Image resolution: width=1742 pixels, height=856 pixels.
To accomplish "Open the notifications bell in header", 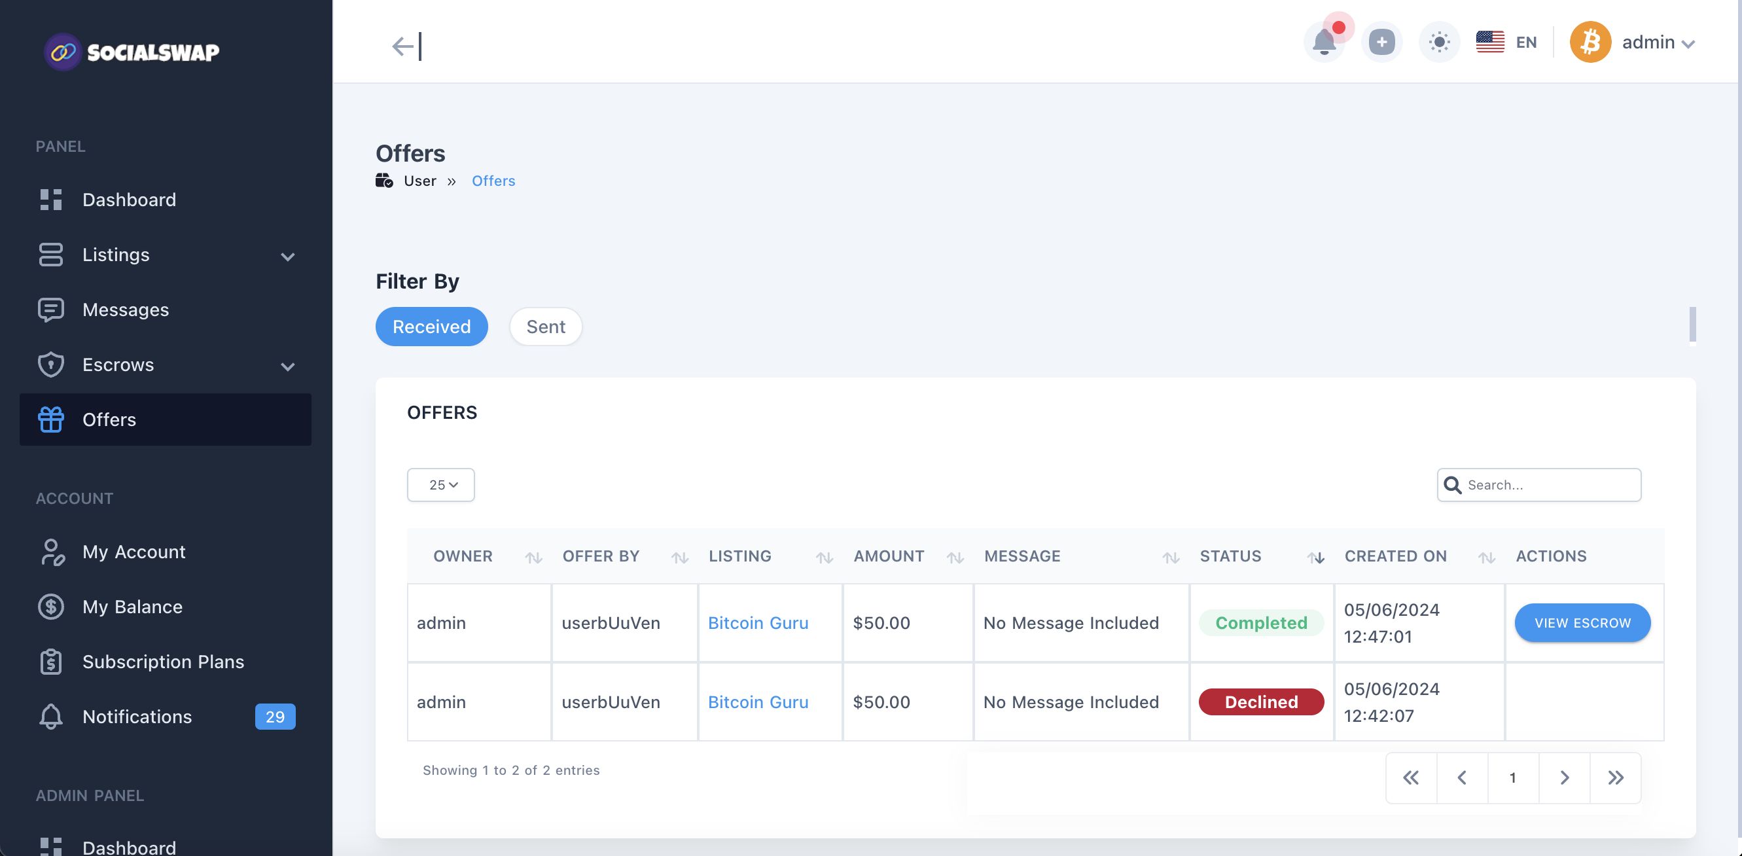I will pyautogui.click(x=1324, y=42).
